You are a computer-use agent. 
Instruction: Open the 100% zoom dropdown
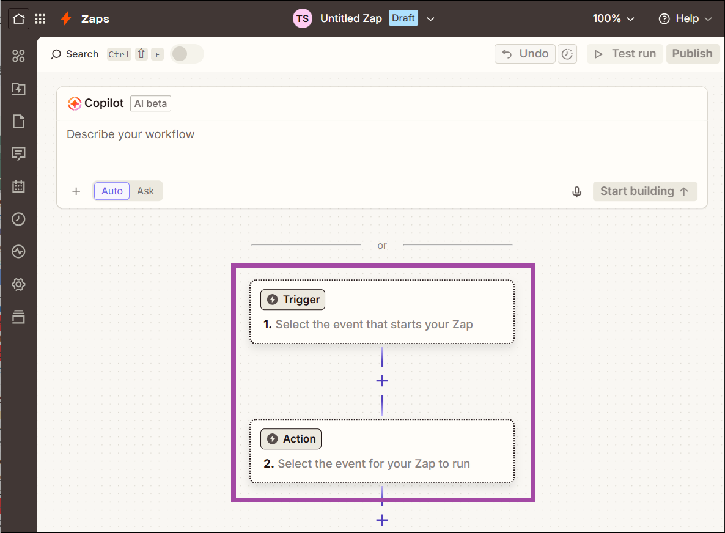613,18
